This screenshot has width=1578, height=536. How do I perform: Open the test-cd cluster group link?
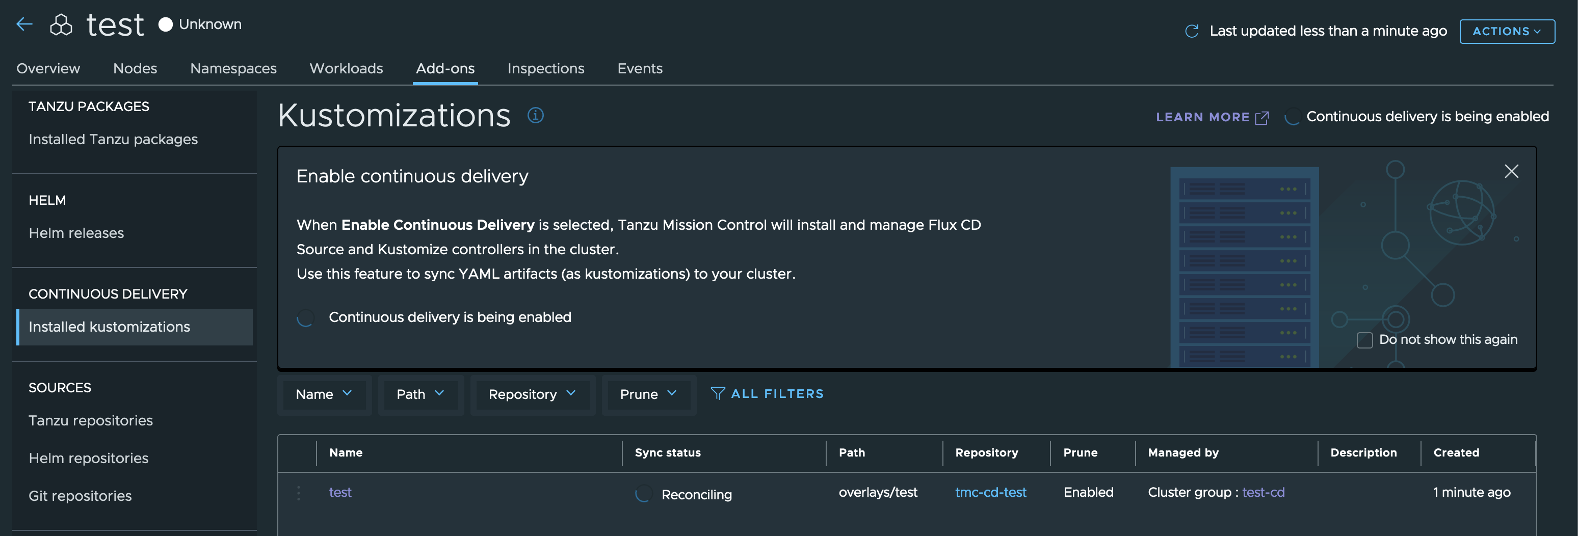click(1263, 493)
